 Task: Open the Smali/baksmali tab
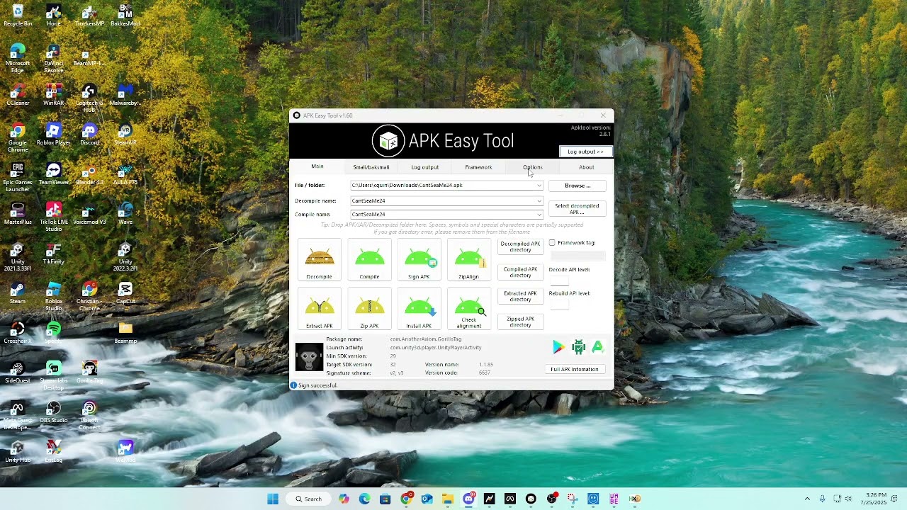(x=371, y=167)
